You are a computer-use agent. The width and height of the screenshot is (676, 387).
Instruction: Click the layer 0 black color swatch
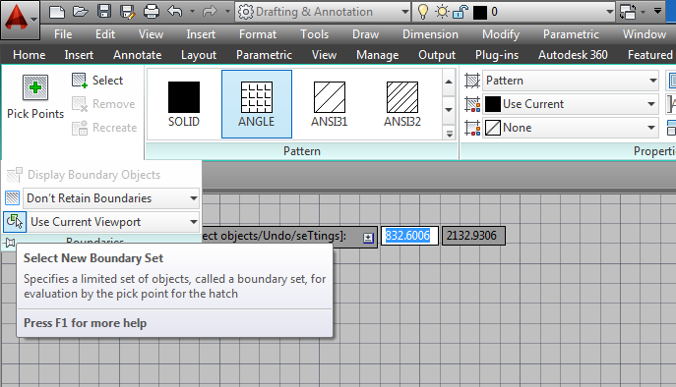coord(480,13)
